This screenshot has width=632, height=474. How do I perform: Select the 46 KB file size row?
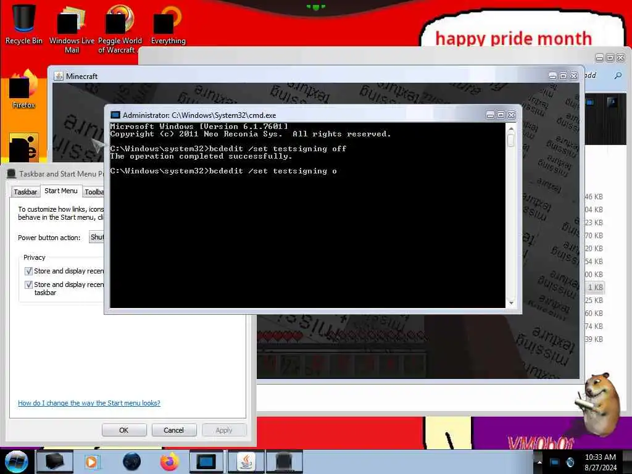(594, 197)
